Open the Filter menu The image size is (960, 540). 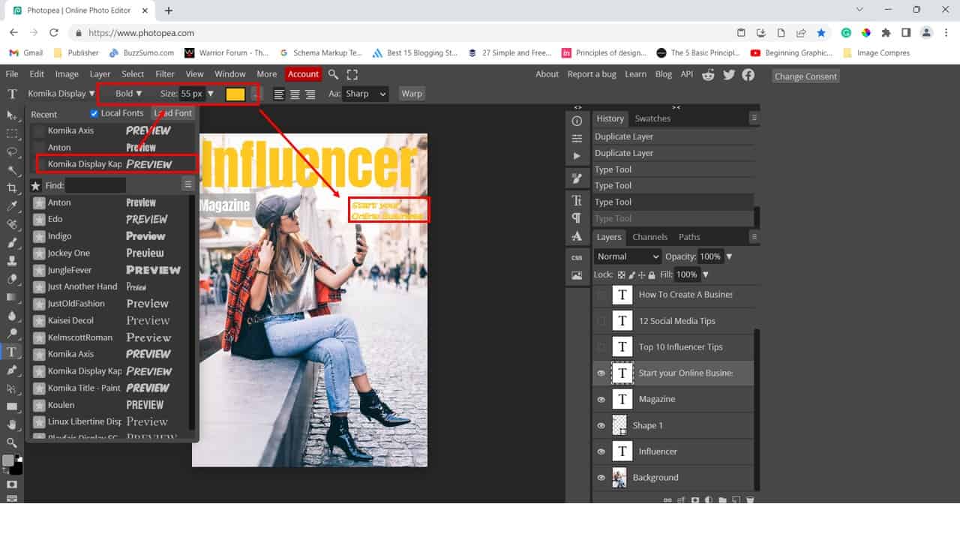165,74
